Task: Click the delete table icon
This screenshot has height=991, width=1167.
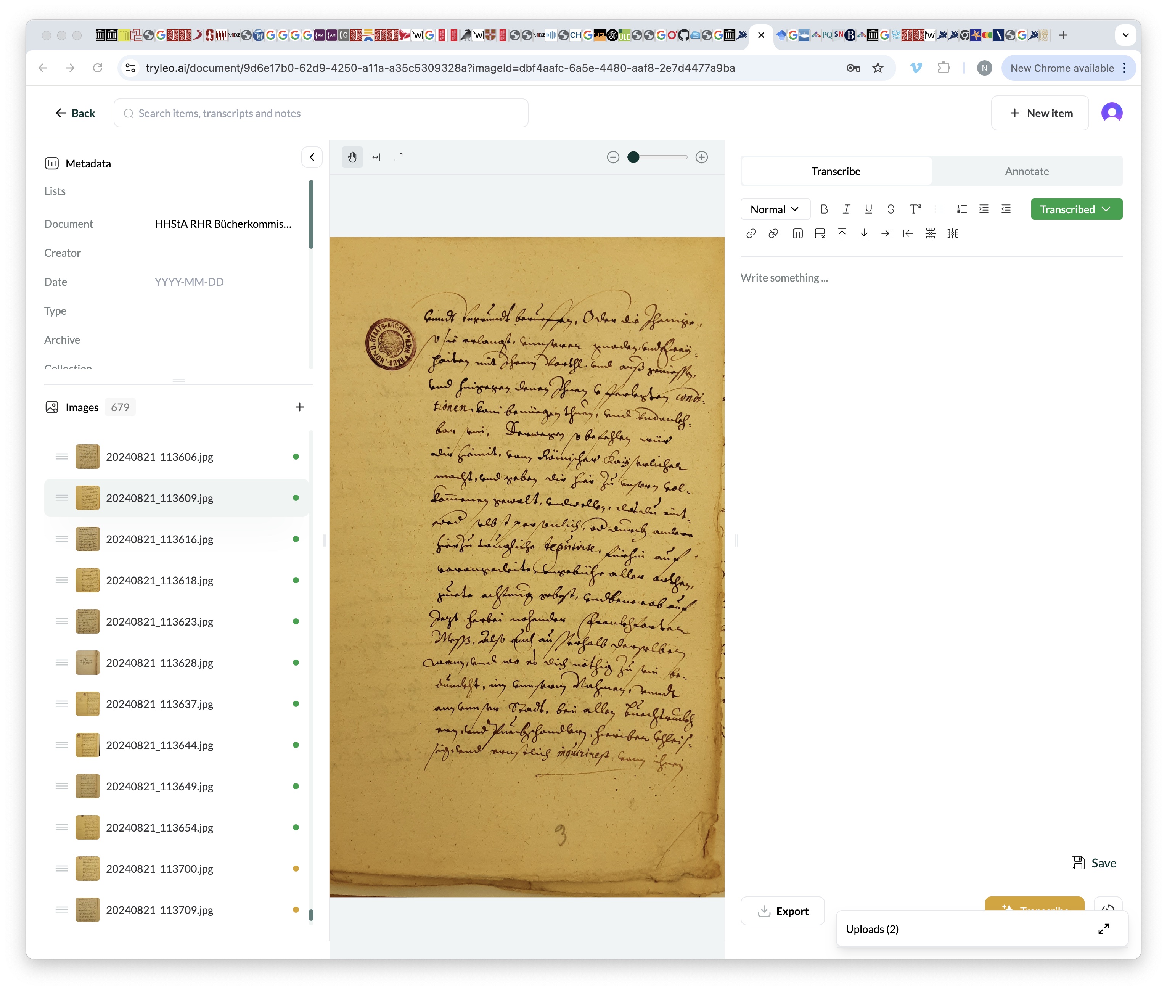Action: coord(819,234)
